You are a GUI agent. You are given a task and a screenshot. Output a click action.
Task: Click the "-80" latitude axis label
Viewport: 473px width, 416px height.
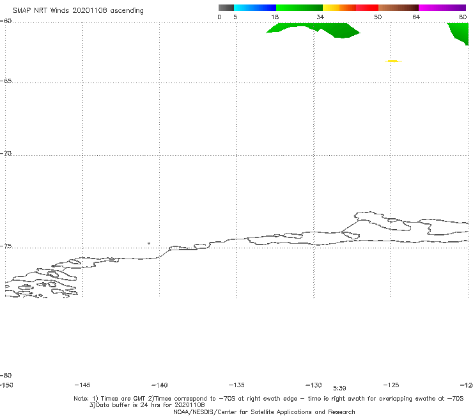point(6,376)
